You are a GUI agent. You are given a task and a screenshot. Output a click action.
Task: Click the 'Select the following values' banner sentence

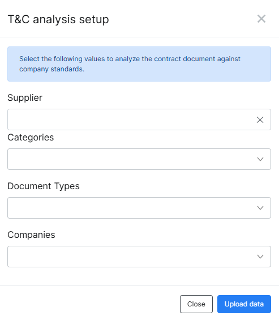[x=130, y=64]
